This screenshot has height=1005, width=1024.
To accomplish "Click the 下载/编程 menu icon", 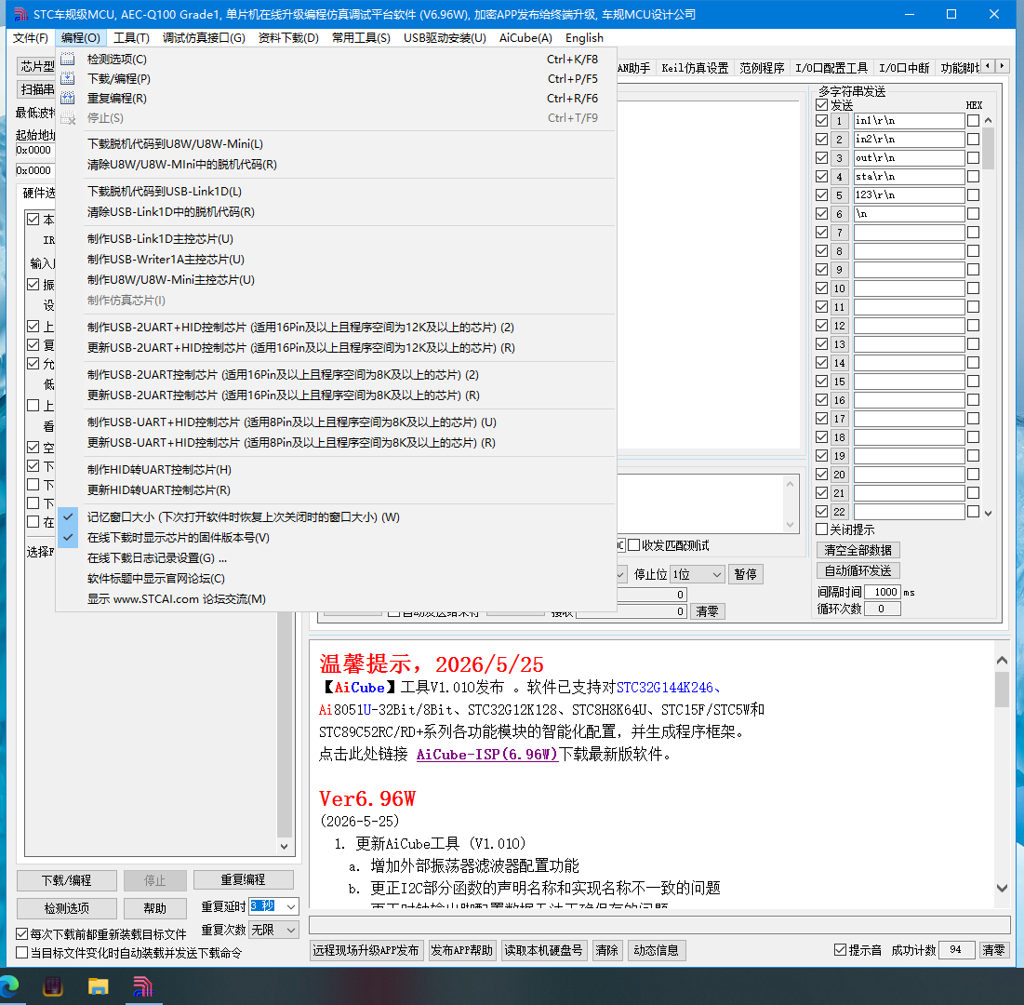I will 67,78.
